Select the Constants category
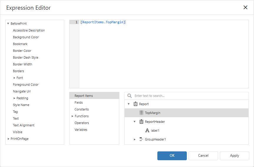 pos(82,109)
